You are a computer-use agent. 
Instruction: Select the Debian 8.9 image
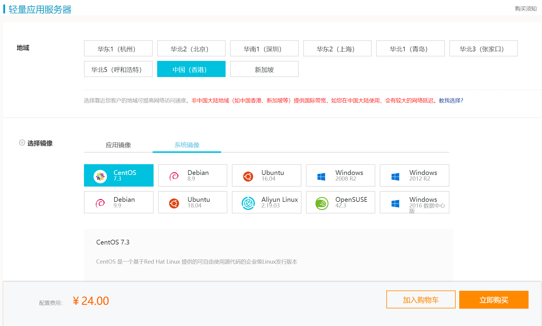coord(193,175)
